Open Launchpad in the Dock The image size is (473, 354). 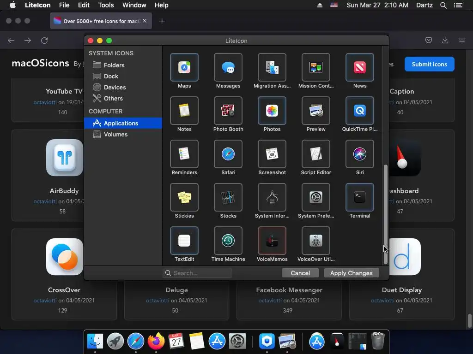[x=115, y=341]
